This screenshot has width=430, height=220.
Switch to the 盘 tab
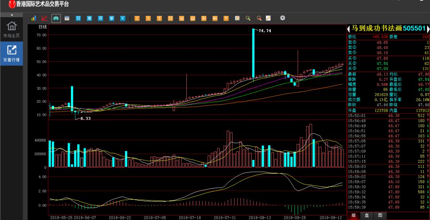pyautogui.click(x=367, y=216)
